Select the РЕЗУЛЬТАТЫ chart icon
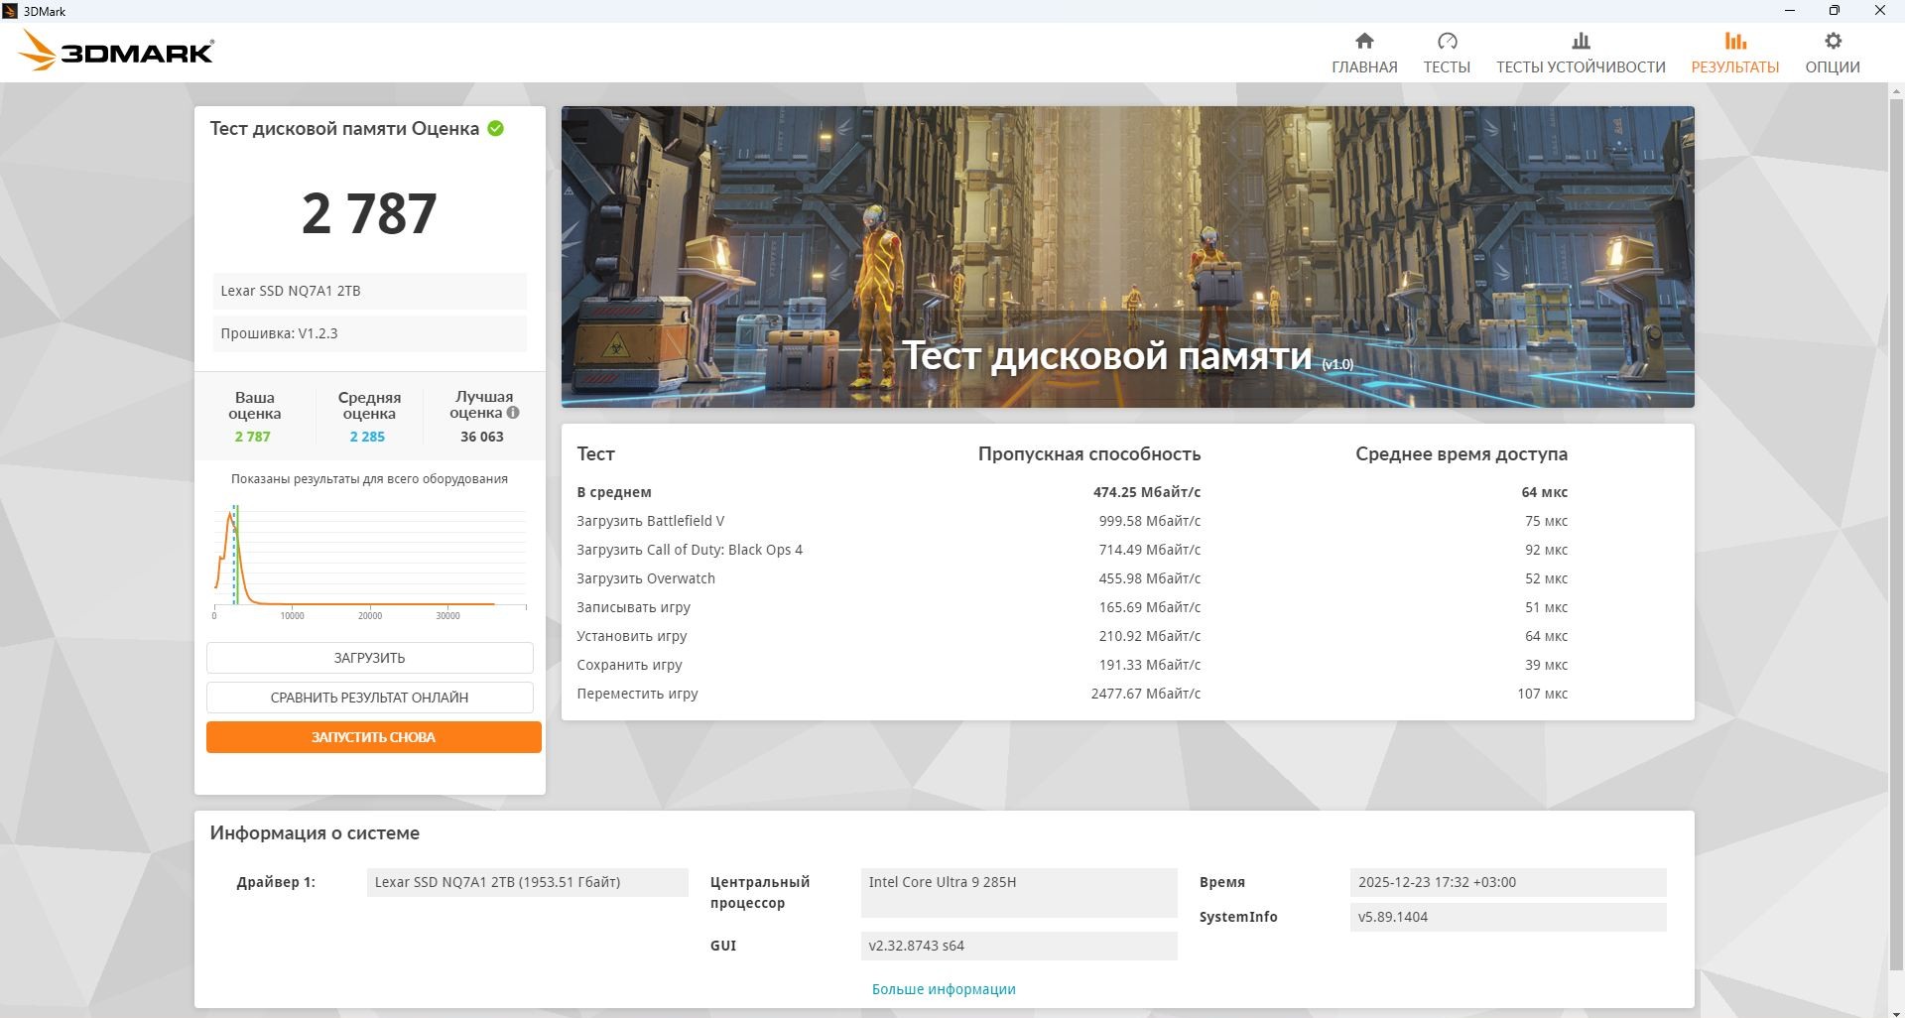The width and height of the screenshot is (1905, 1018). (1734, 41)
